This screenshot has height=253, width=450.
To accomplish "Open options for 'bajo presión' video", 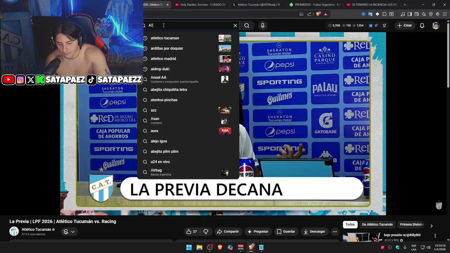I will (435, 236).
